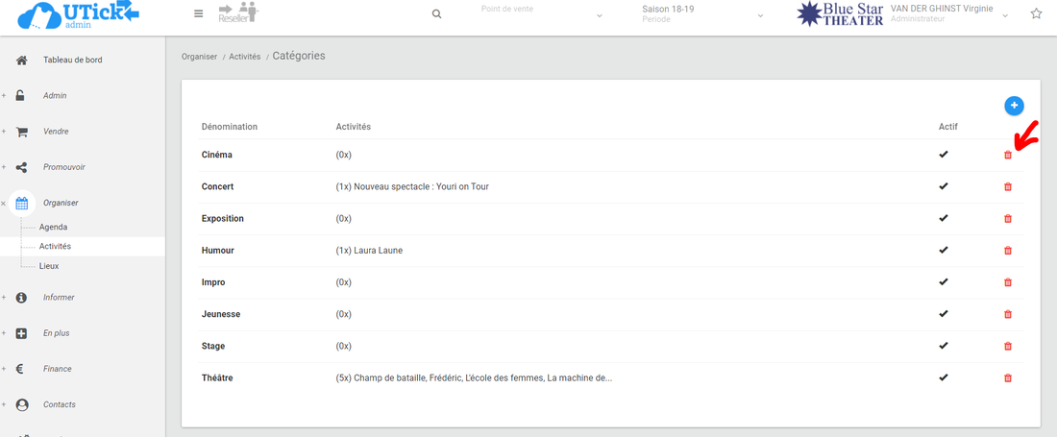Select Lieux in the sidebar submenu
Image resolution: width=1057 pixels, height=437 pixels.
pyautogui.click(x=49, y=266)
